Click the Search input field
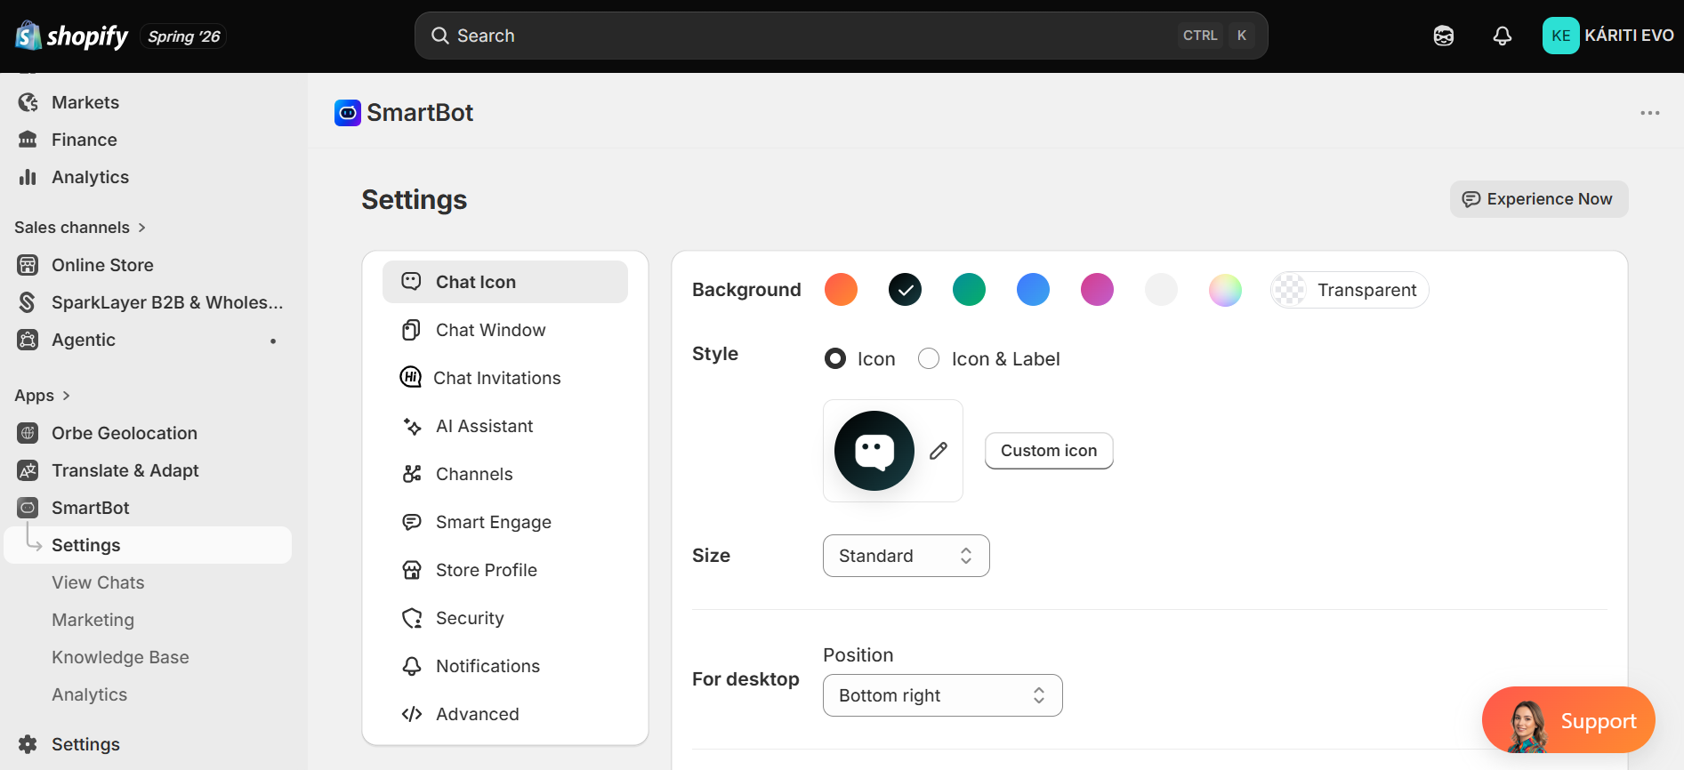The image size is (1684, 770). (x=841, y=36)
